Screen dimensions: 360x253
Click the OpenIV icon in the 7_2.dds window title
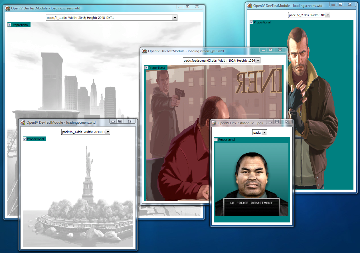coord(250,5)
